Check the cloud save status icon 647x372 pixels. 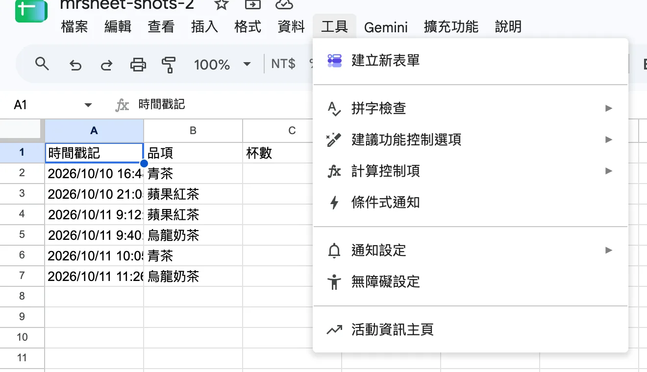(x=284, y=4)
